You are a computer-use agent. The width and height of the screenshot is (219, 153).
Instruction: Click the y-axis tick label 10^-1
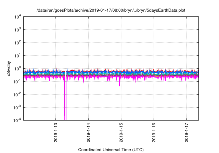[x=17, y=82]
